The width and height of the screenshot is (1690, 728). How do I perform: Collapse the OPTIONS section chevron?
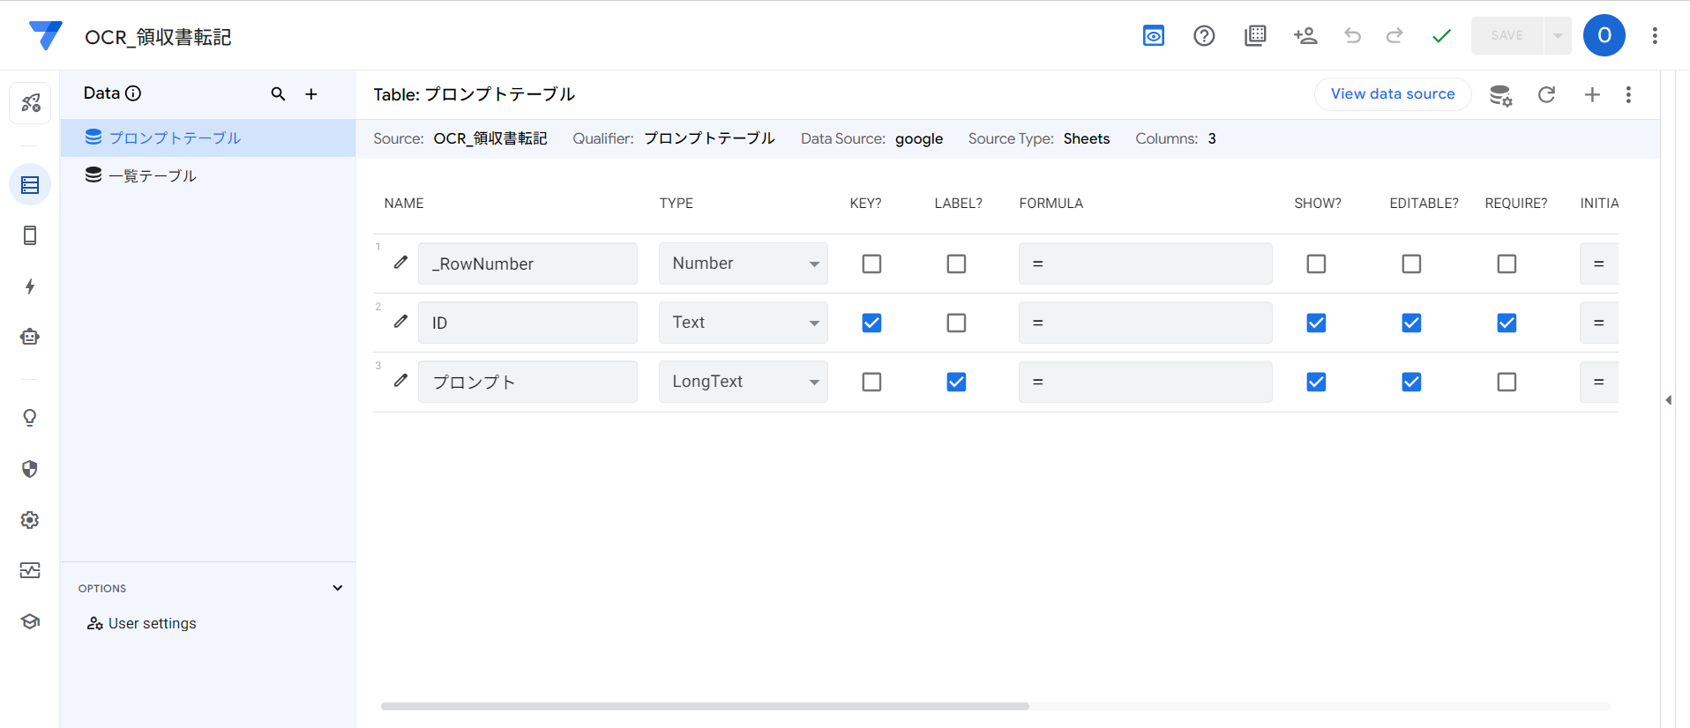coord(337,588)
